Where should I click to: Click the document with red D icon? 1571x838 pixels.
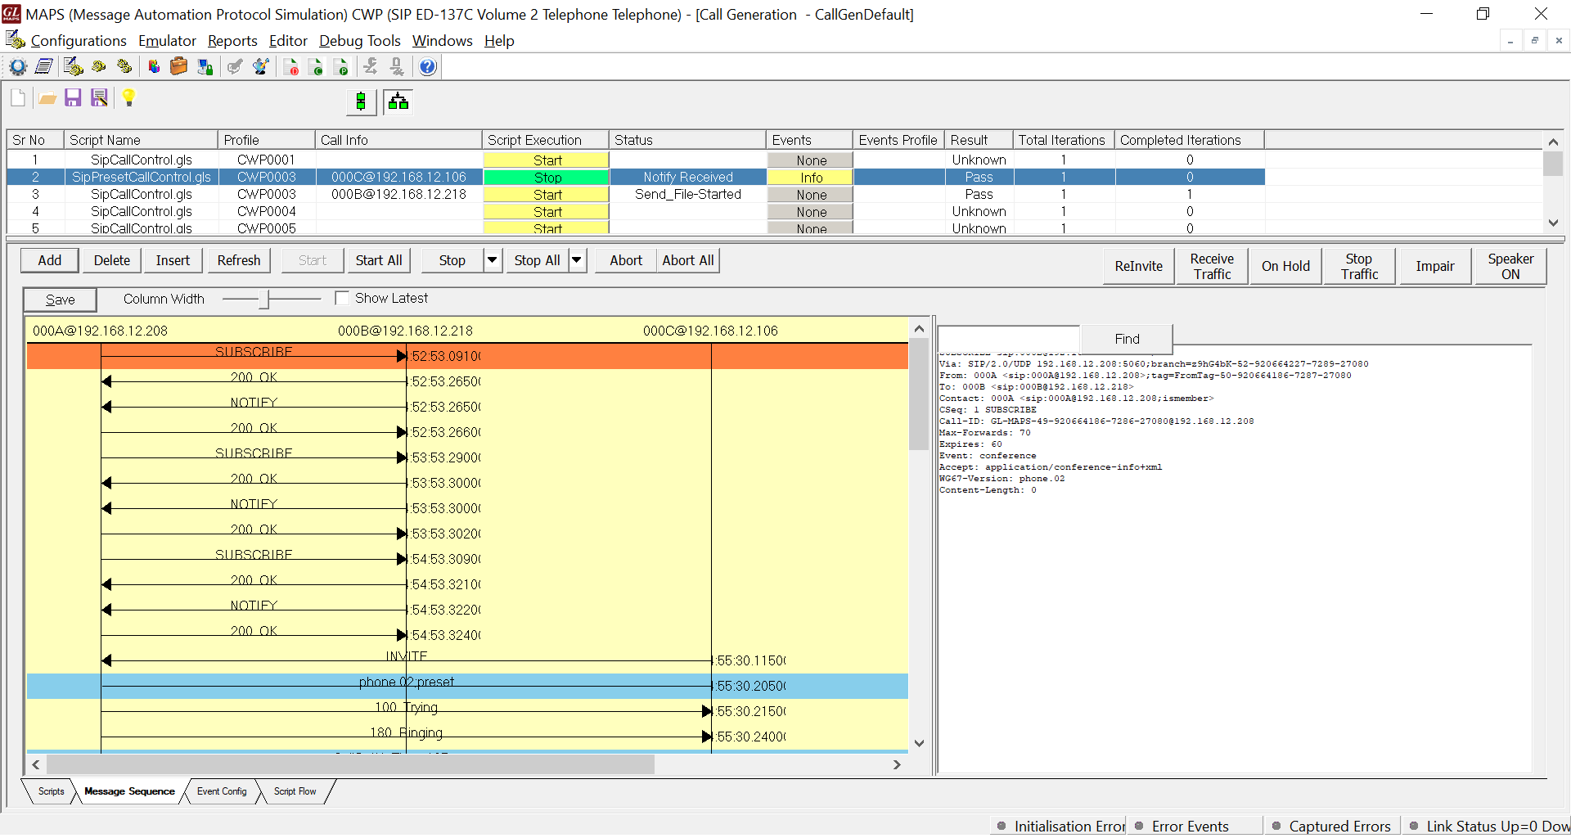point(291,67)
